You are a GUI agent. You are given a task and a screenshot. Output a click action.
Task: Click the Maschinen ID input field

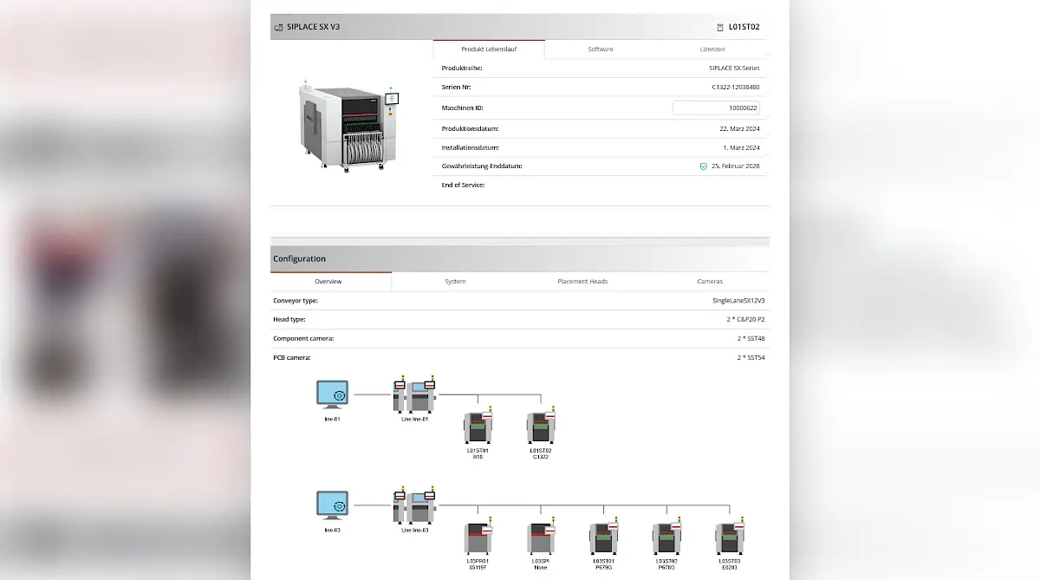pos(716,108)
